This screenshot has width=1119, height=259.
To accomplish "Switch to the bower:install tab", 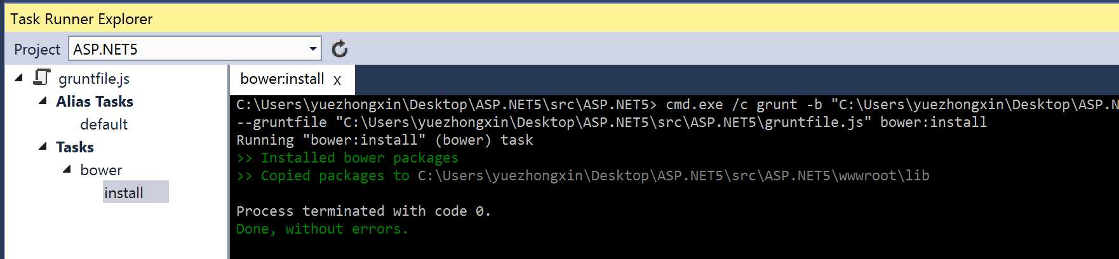I will (282, 79).
